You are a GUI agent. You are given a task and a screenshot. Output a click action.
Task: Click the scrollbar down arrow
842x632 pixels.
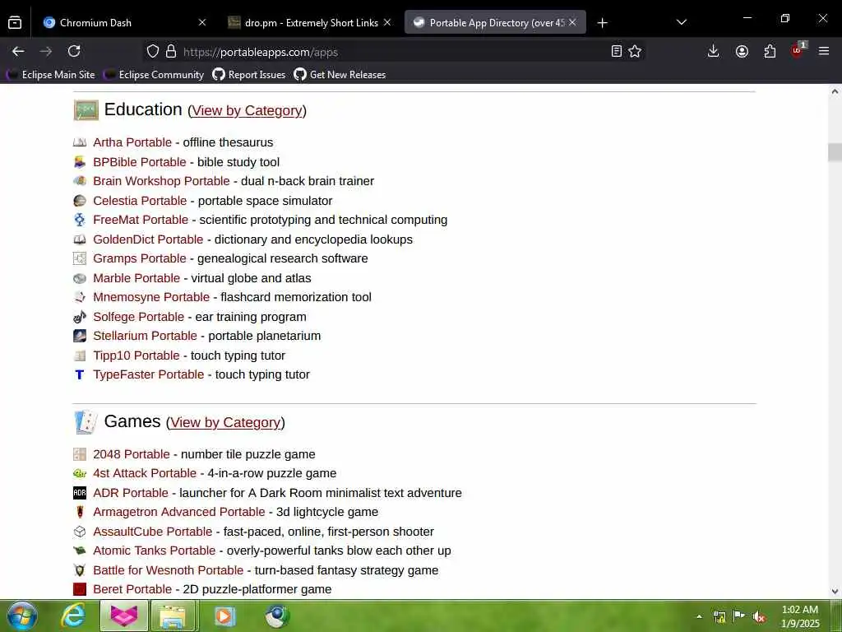click(x=835, y=591)
